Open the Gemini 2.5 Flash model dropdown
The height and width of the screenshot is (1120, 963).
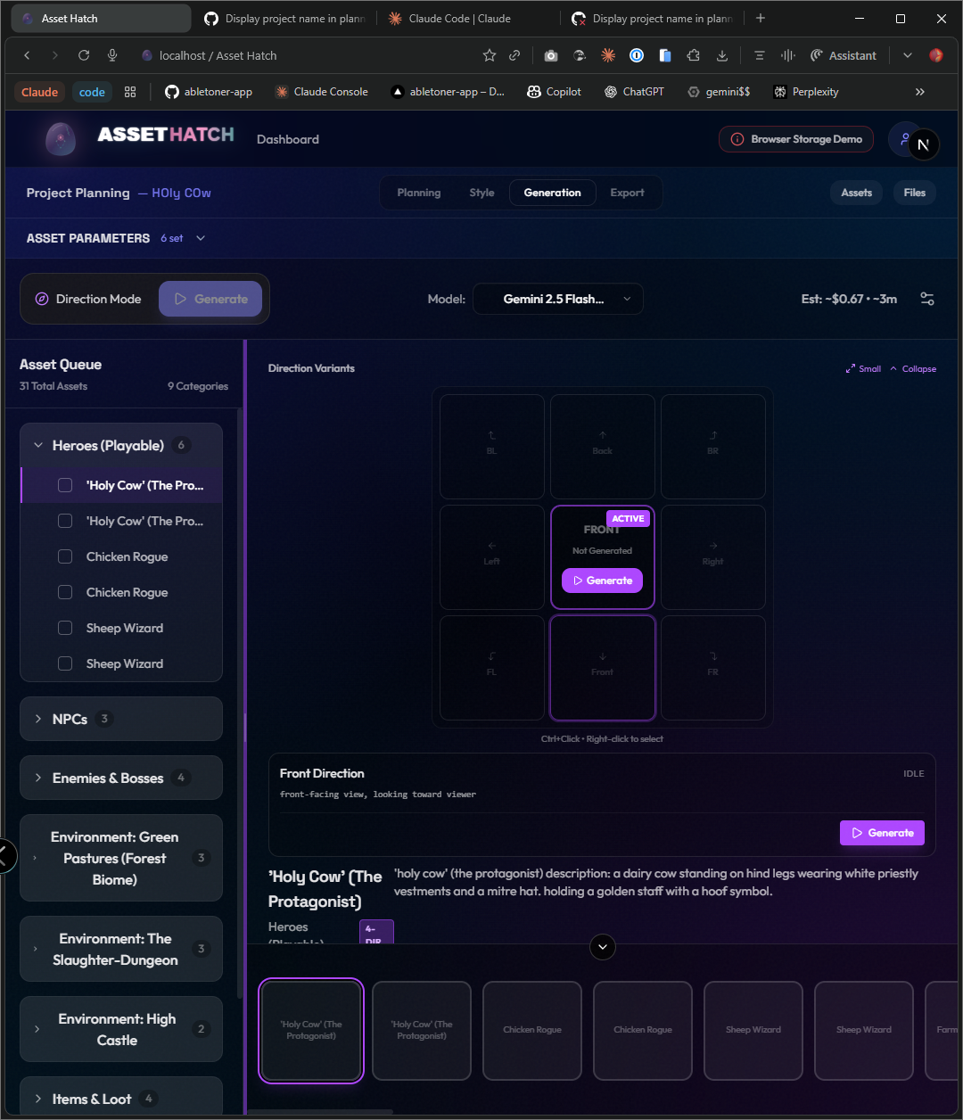click(x=557, y=300)
